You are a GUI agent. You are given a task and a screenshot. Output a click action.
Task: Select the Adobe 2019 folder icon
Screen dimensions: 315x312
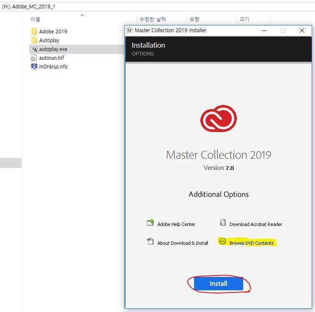(x=34, y=31)
